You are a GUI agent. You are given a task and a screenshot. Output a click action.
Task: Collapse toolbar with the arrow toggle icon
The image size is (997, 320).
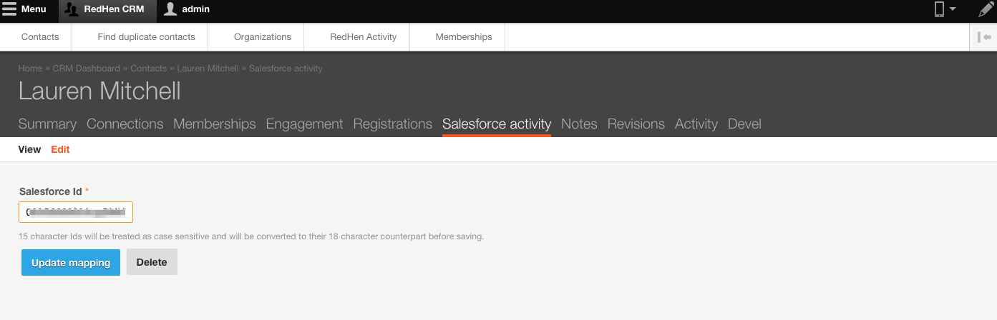(983, 37)
